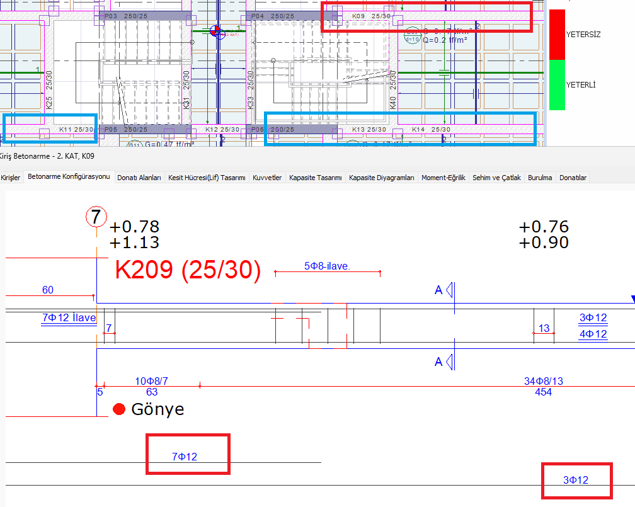
Task: Click the red YETERSİZ legend swatch
Action: point(557,35)
